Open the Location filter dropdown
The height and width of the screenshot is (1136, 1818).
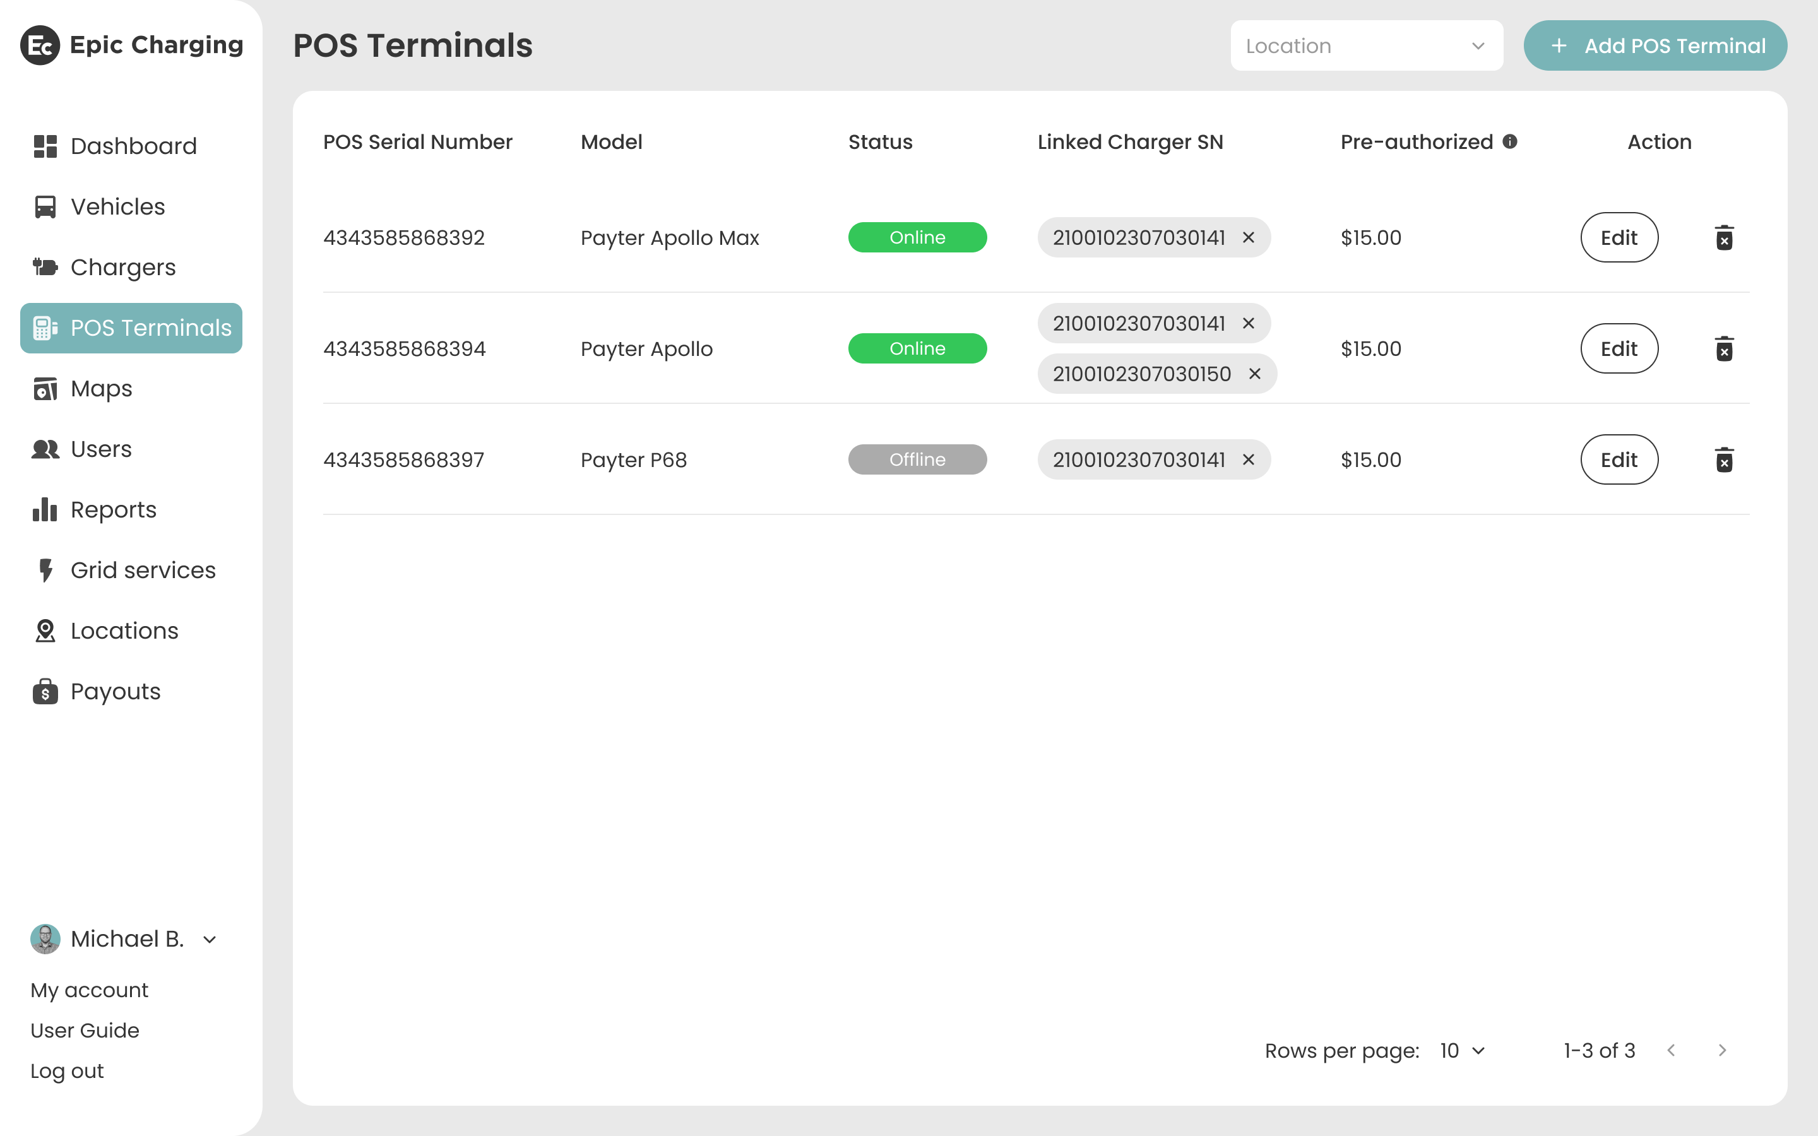[1367, 46]
